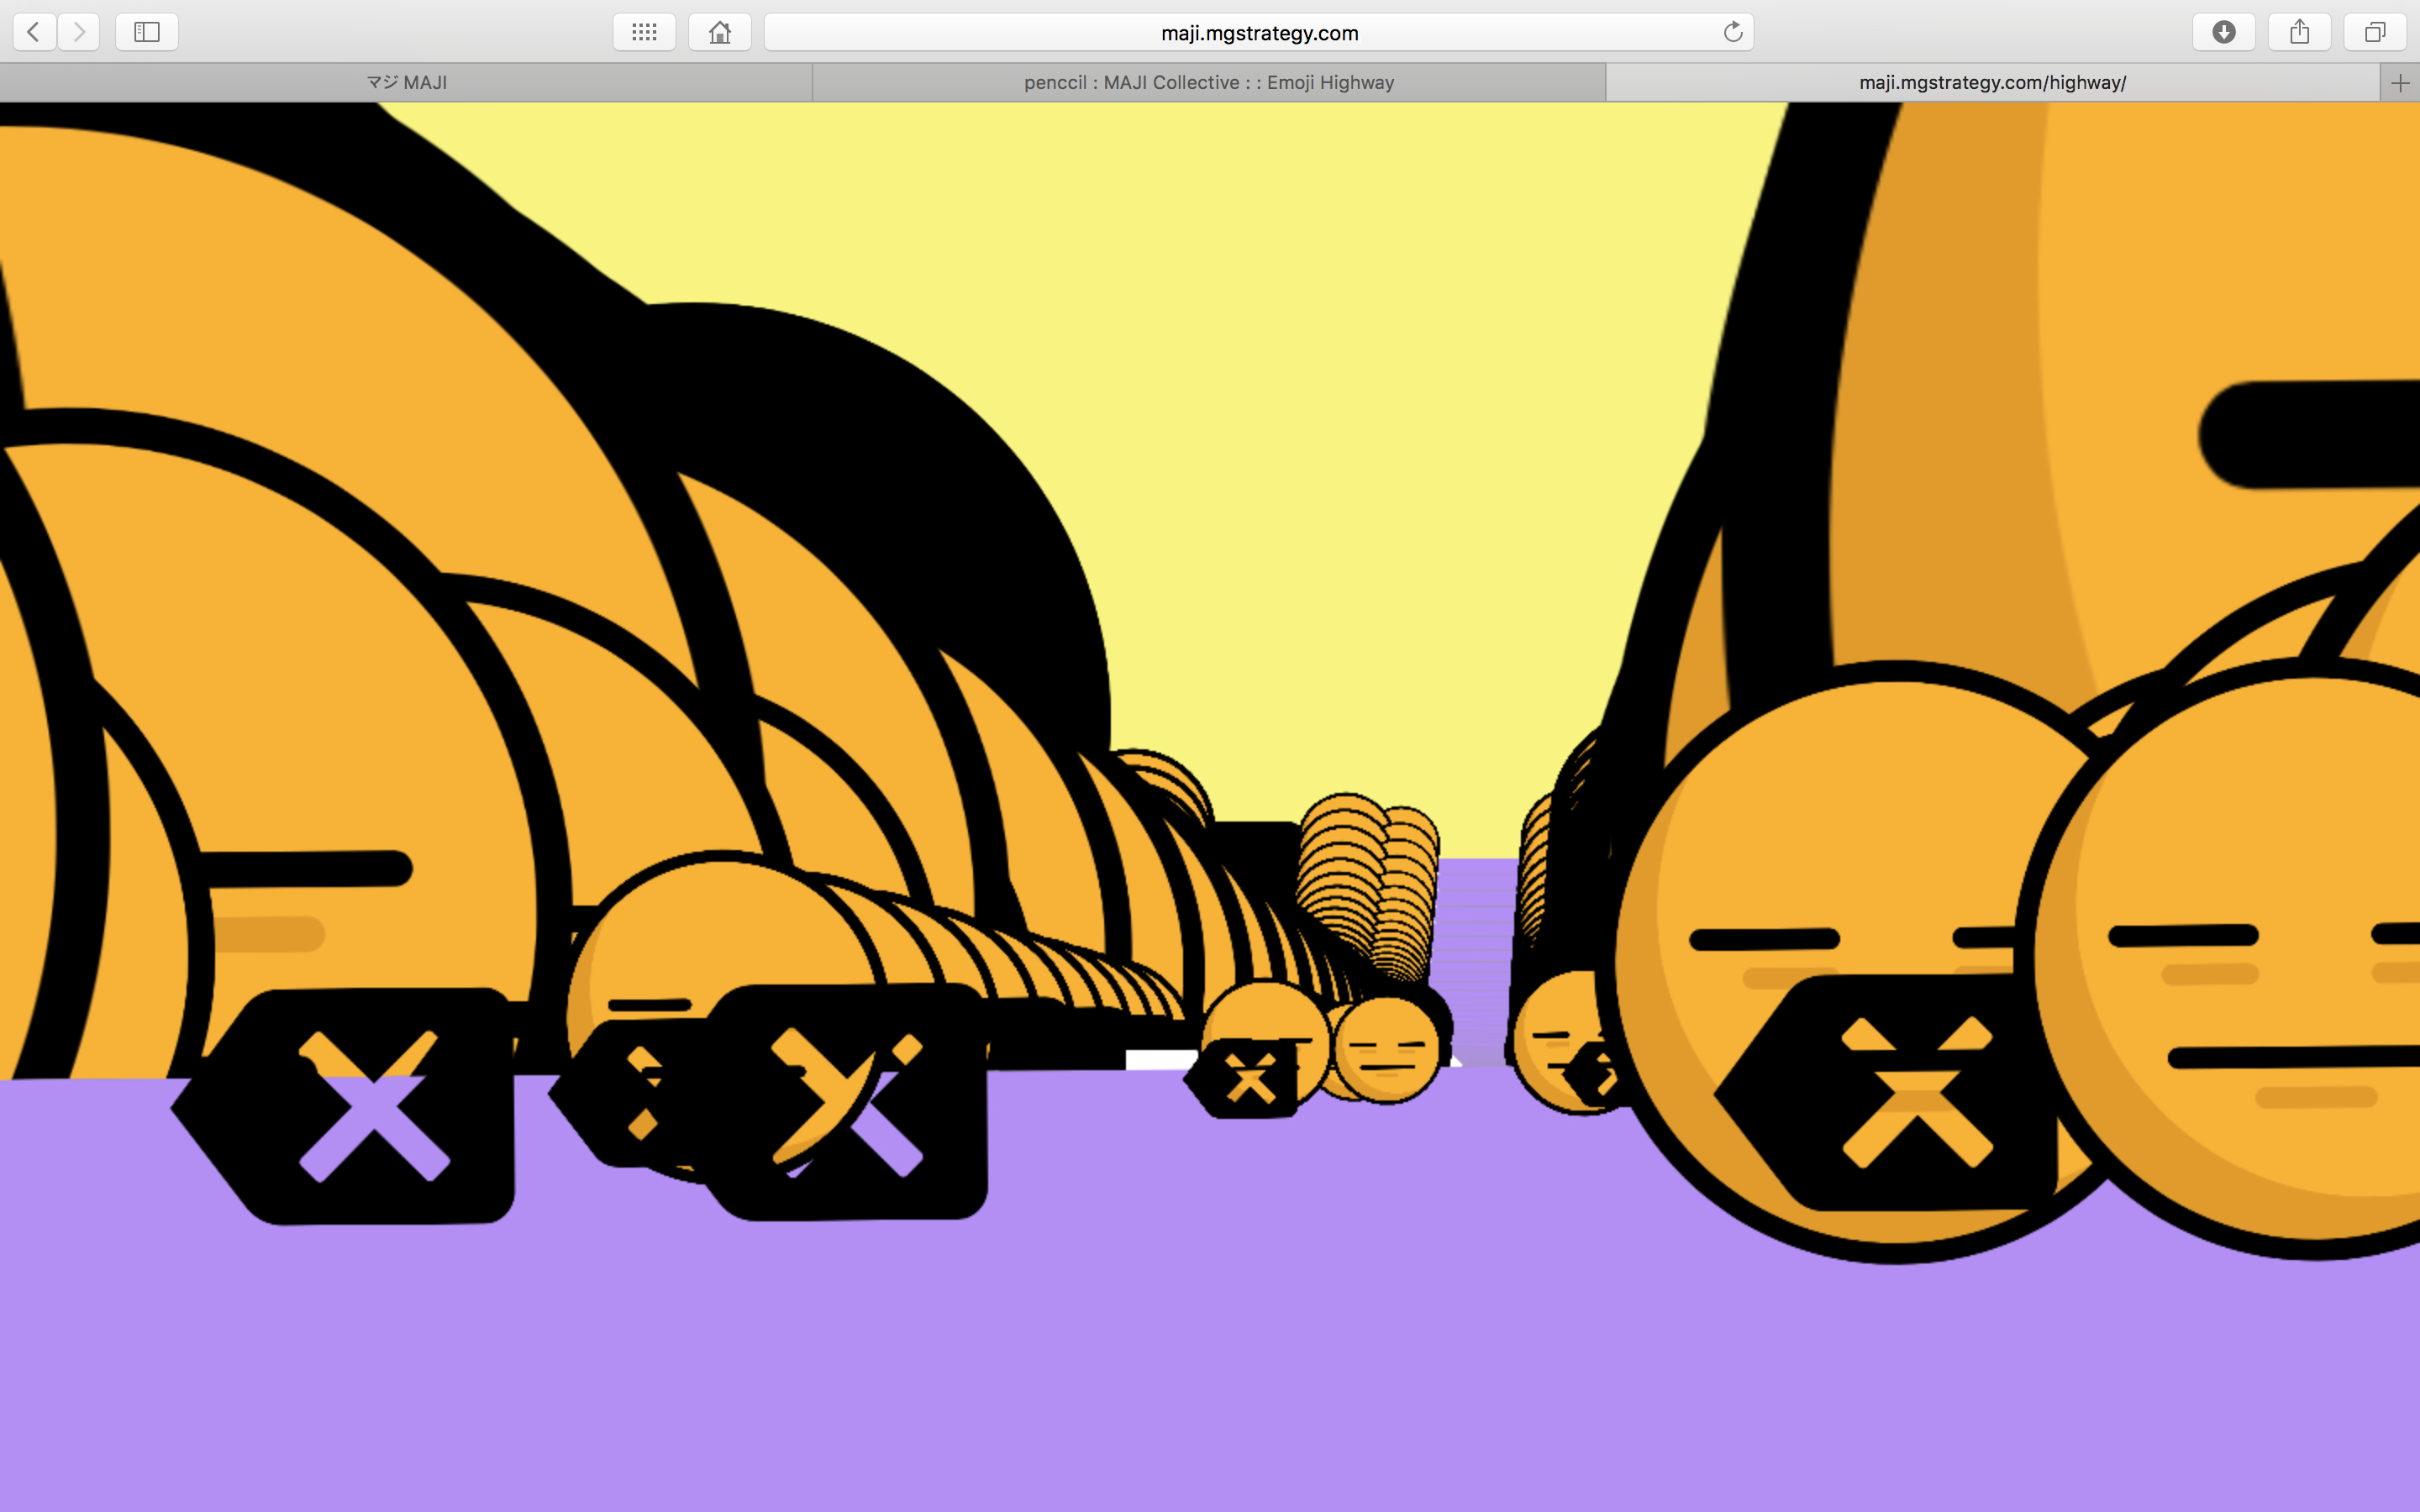The image size is (2420, 1512).
Task: Switch to the マジ MAJI tab
Action: point(406,83)
